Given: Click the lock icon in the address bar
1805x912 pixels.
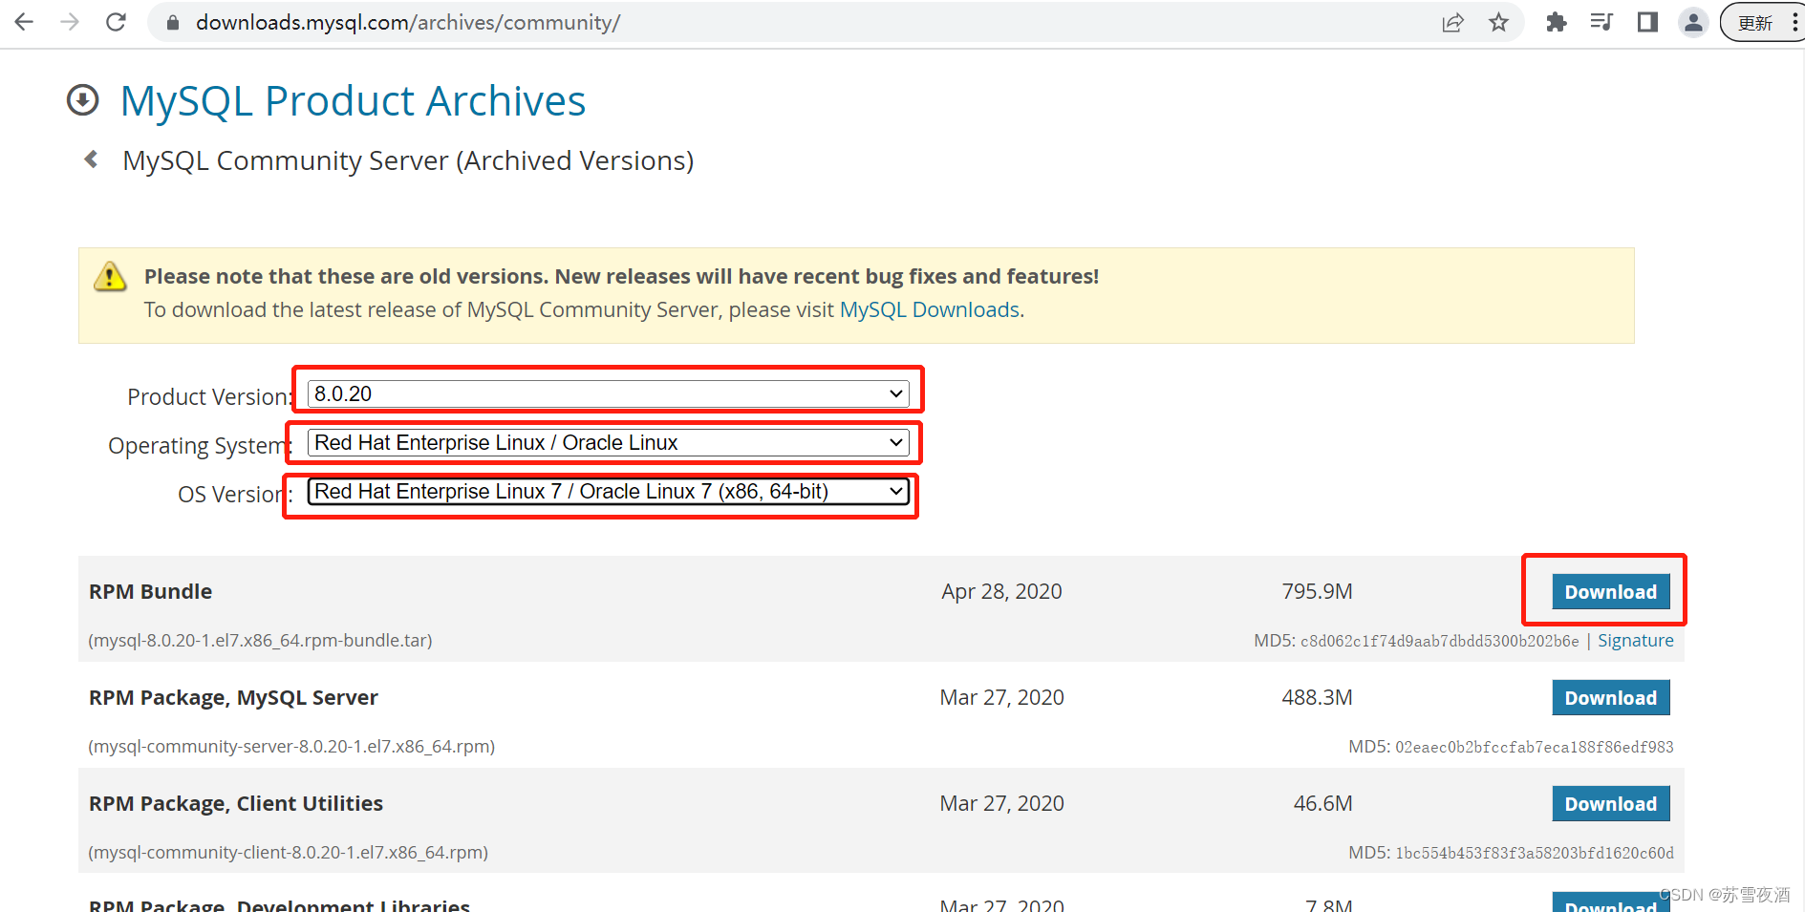Looking at the screenshot, I should [x=173, y=23].
